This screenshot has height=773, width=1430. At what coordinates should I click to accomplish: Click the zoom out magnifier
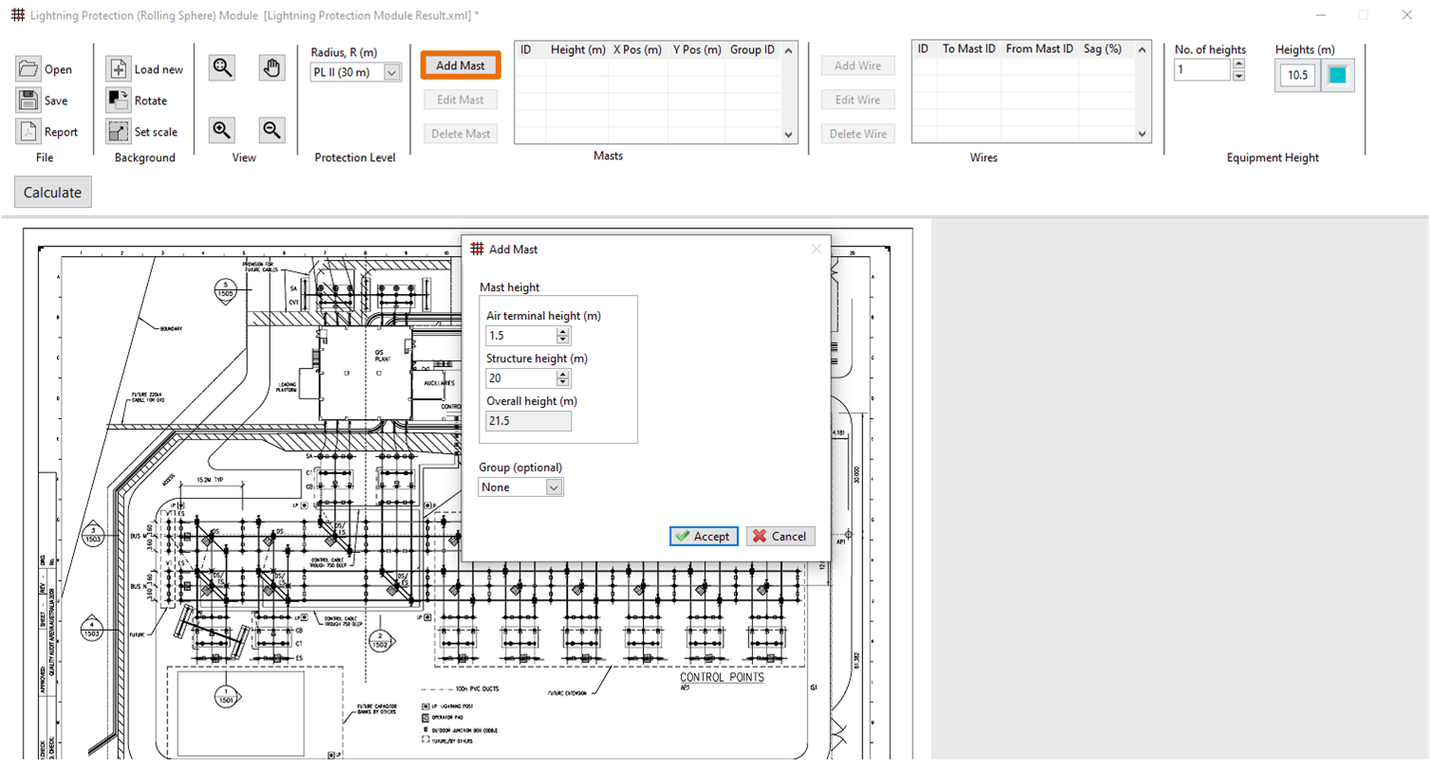click(272, 131)
